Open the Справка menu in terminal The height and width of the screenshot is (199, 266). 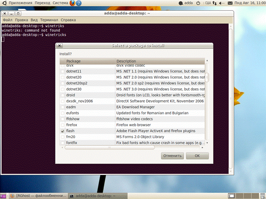(68, 20)
